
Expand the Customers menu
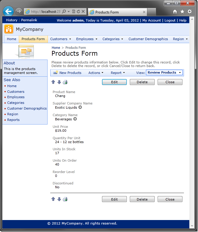pyautogui.click(x=60, y=39)
